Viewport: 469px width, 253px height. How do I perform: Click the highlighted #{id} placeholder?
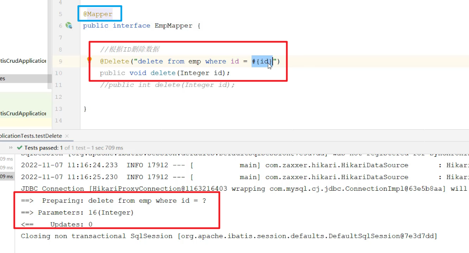(x=262, y=61)
